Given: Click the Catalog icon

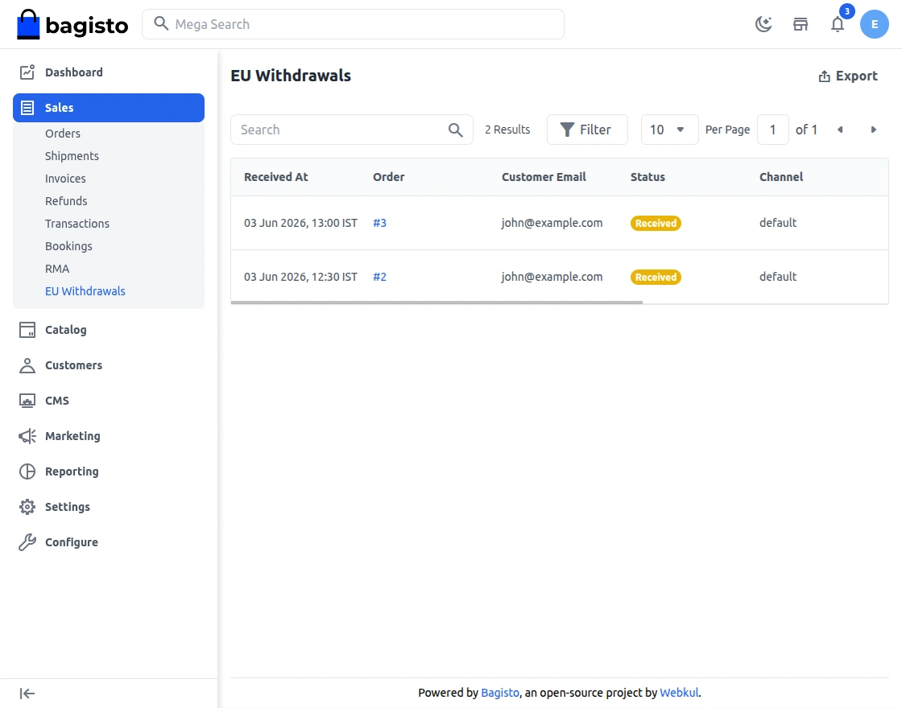Looking at the screenshot, I should [27, 330].
